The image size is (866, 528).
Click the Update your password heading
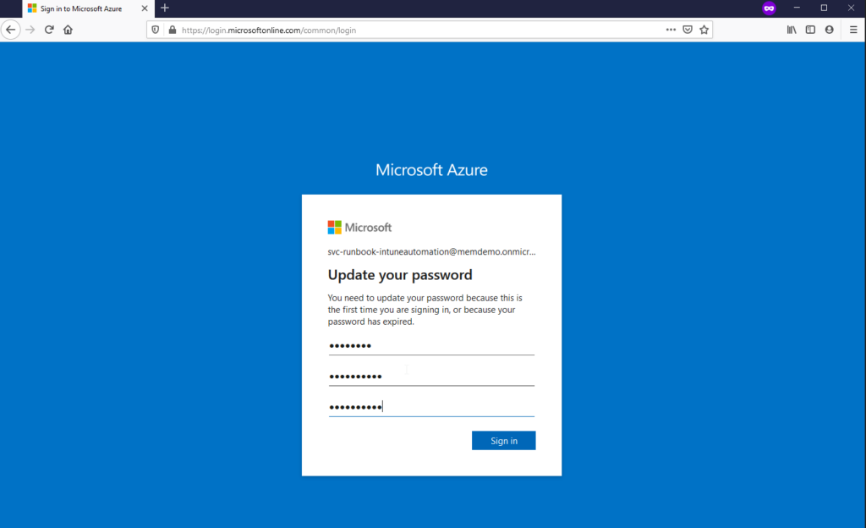coord(400,275)
